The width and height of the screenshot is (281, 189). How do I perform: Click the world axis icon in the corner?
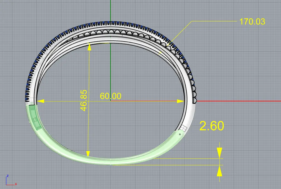[x=10, y=180]
